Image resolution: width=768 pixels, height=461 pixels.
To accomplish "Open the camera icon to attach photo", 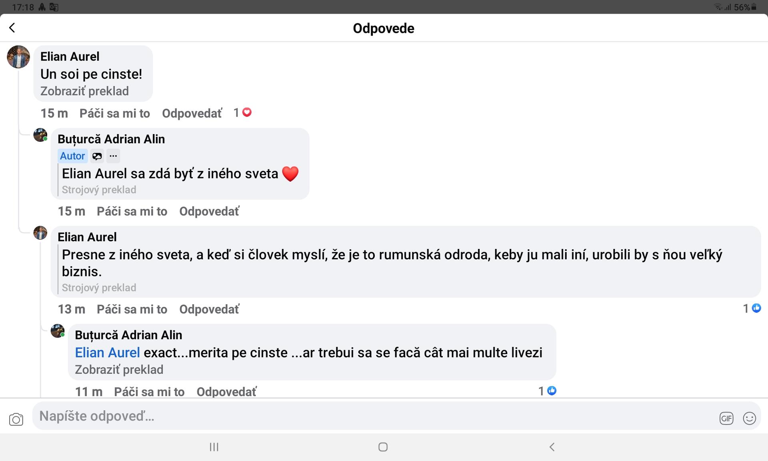I will point(16,419).
